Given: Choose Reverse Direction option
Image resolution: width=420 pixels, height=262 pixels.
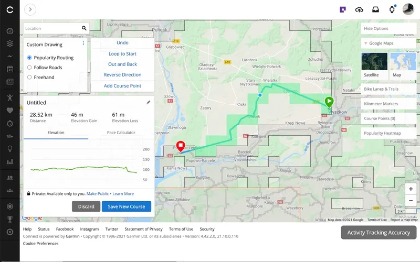Looking at the screenshot, I should (123, 75).
